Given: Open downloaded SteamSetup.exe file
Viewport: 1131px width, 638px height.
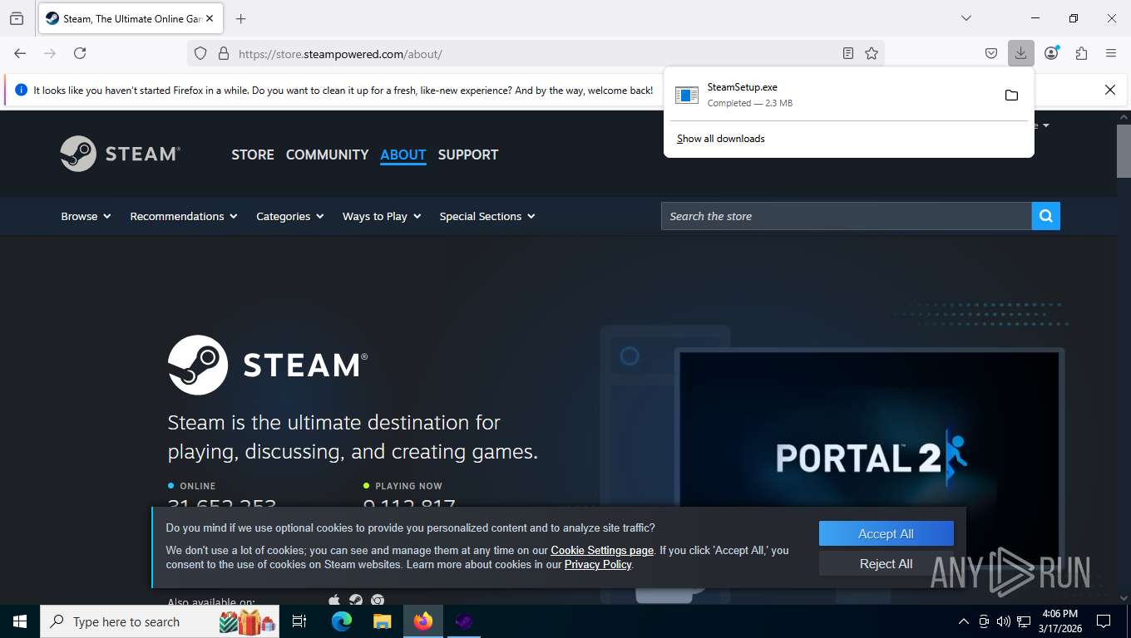Looking at the screenshot, I should point(832,95).
